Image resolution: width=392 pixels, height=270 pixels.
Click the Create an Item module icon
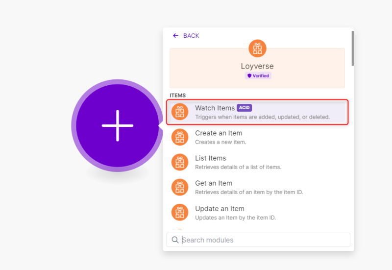pyautogui.click(x=180, y=137)
